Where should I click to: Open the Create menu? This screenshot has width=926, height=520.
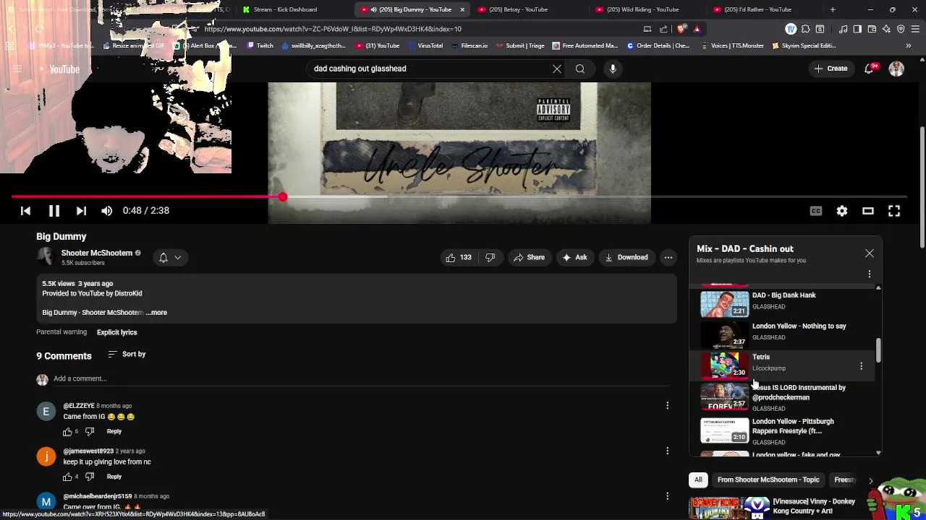831,69
